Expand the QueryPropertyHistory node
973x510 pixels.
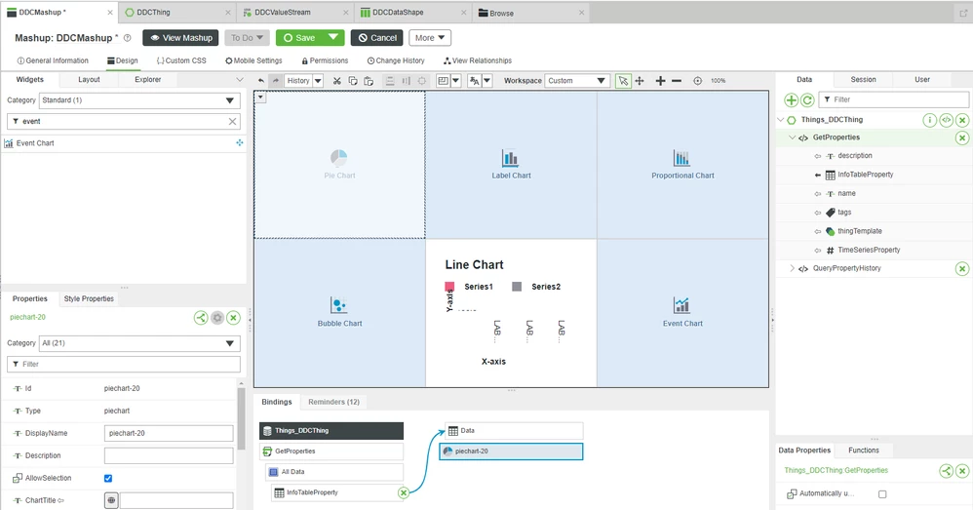tap(792, 268)
